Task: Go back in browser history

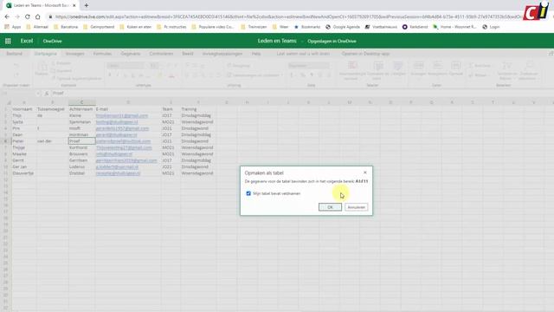Action: coord(7,16)
